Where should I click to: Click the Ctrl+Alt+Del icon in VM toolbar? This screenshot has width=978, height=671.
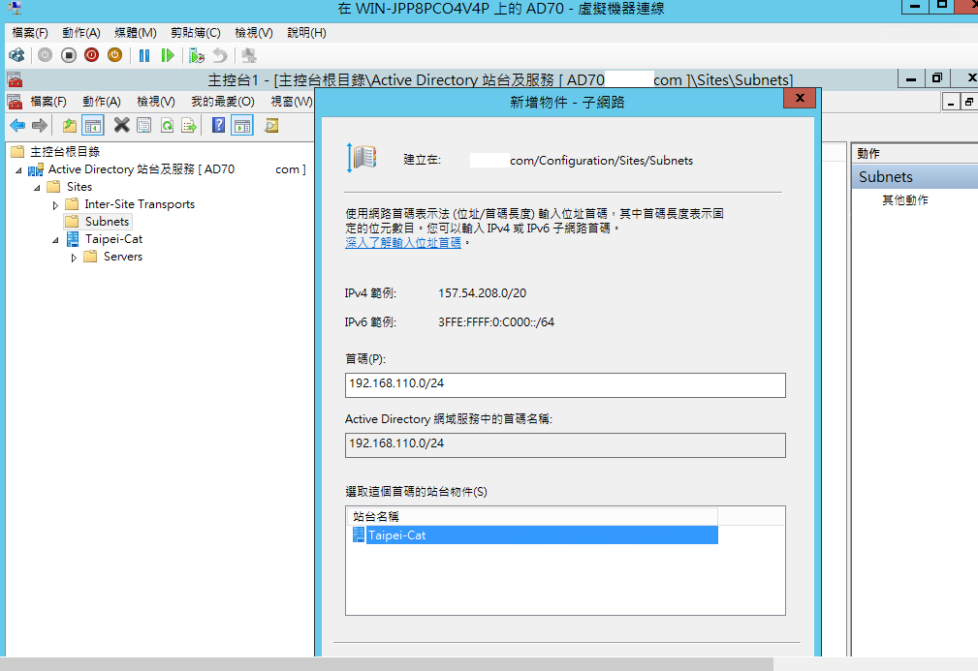(16, 55)
